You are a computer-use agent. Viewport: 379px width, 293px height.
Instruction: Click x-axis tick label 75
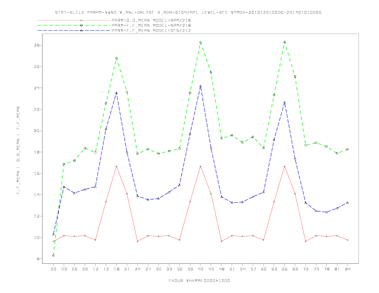coord(316,269)
